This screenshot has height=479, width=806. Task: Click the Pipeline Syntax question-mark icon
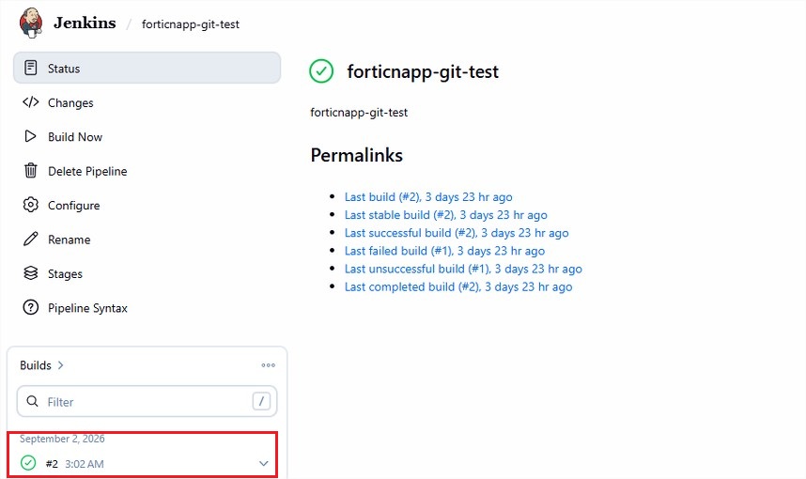click(31, 307)
